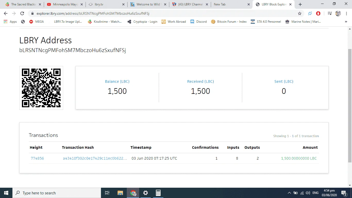Click the blue sync extension icon
The width and height of the screenshot is (352, 198).
click(310, 14)
